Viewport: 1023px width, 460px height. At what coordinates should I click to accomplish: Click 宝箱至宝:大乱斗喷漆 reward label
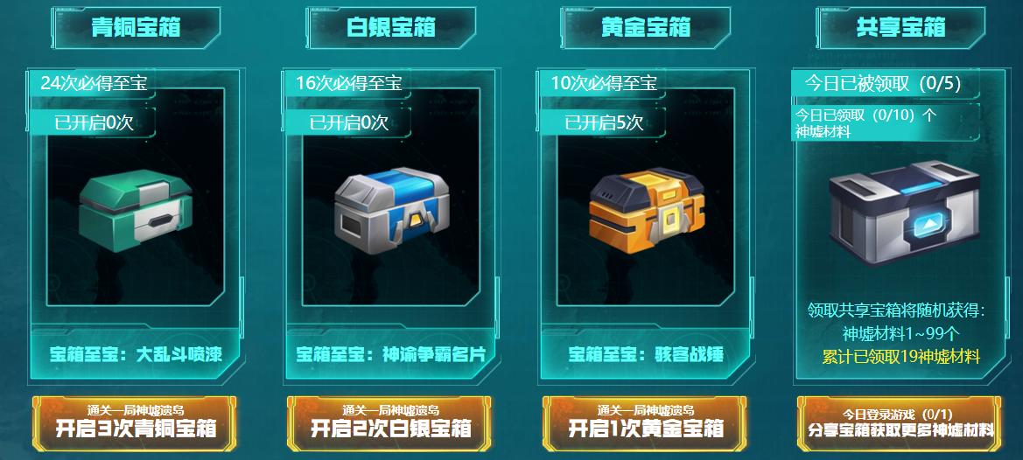click(x=136, y=355)
